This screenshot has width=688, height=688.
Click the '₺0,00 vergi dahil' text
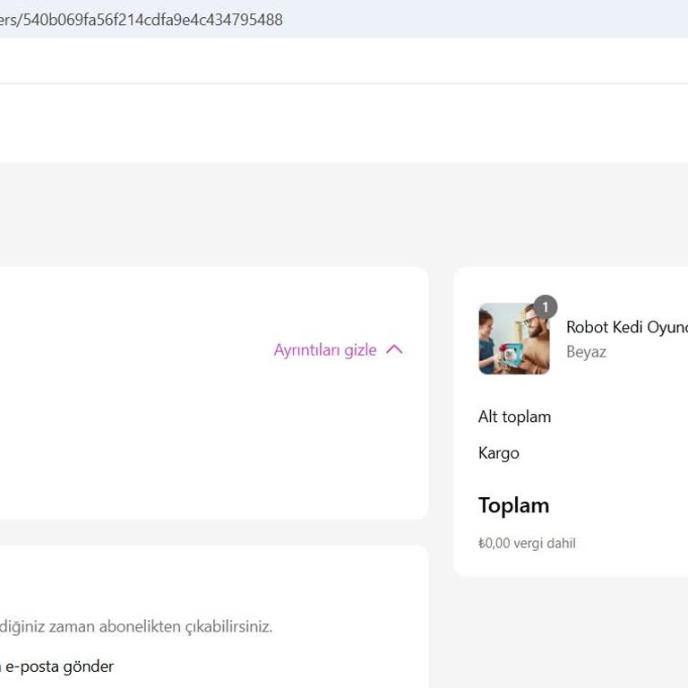527,543
